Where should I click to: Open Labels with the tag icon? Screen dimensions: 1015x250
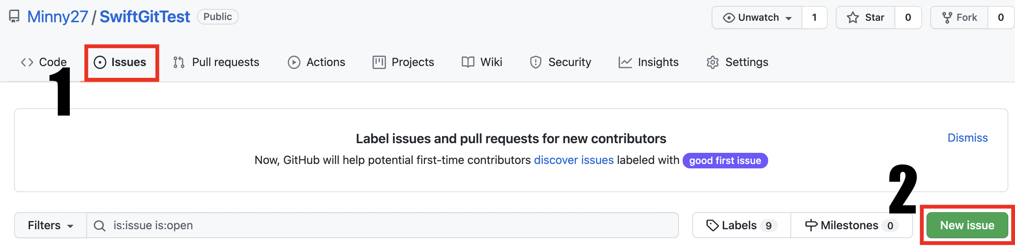[x=712, y=225]
